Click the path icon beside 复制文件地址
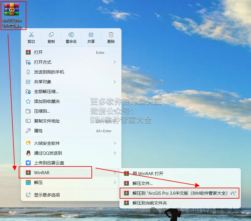The image size is (251, 221). [28, 121]
